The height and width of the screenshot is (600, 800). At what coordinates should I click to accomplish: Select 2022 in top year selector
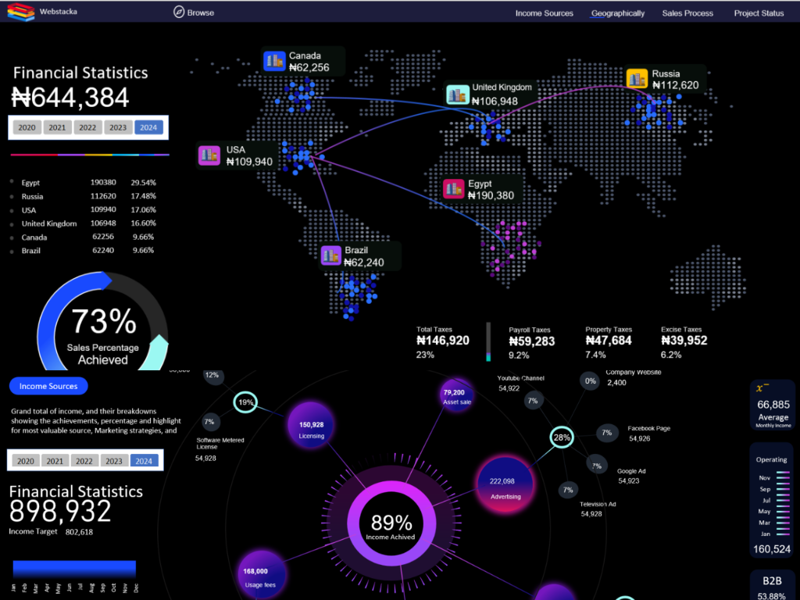point(87,127)
